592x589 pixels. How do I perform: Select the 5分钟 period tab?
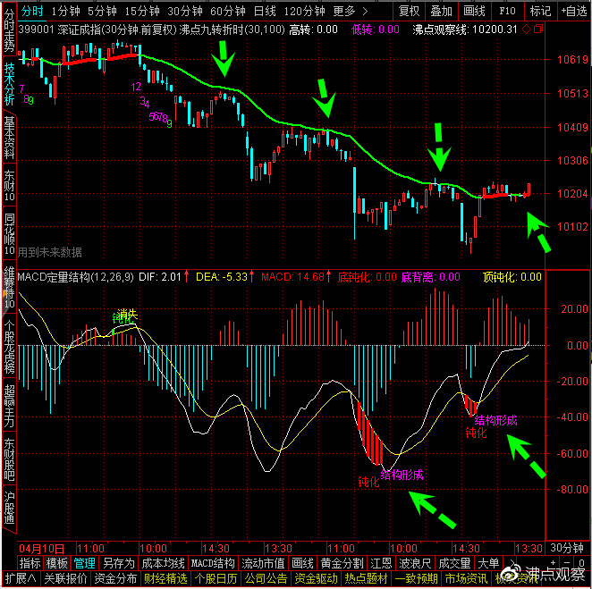[x=102, y=12]
